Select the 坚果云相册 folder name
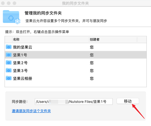The image size is (151, 126). (22, 78)
